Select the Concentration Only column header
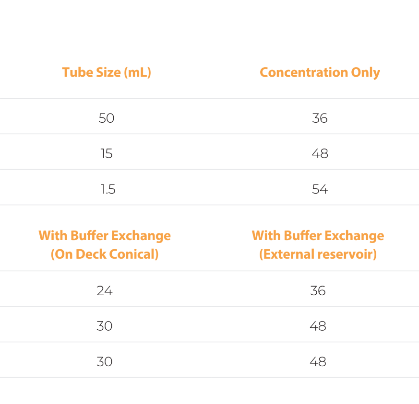 point(320,72)
